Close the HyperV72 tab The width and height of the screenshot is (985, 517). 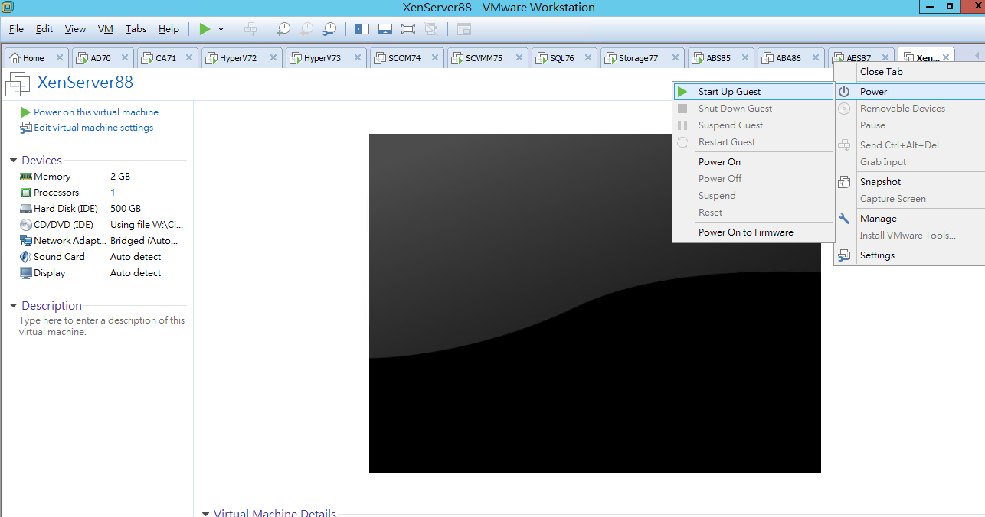pyautogui.click(x=273, y=57)
